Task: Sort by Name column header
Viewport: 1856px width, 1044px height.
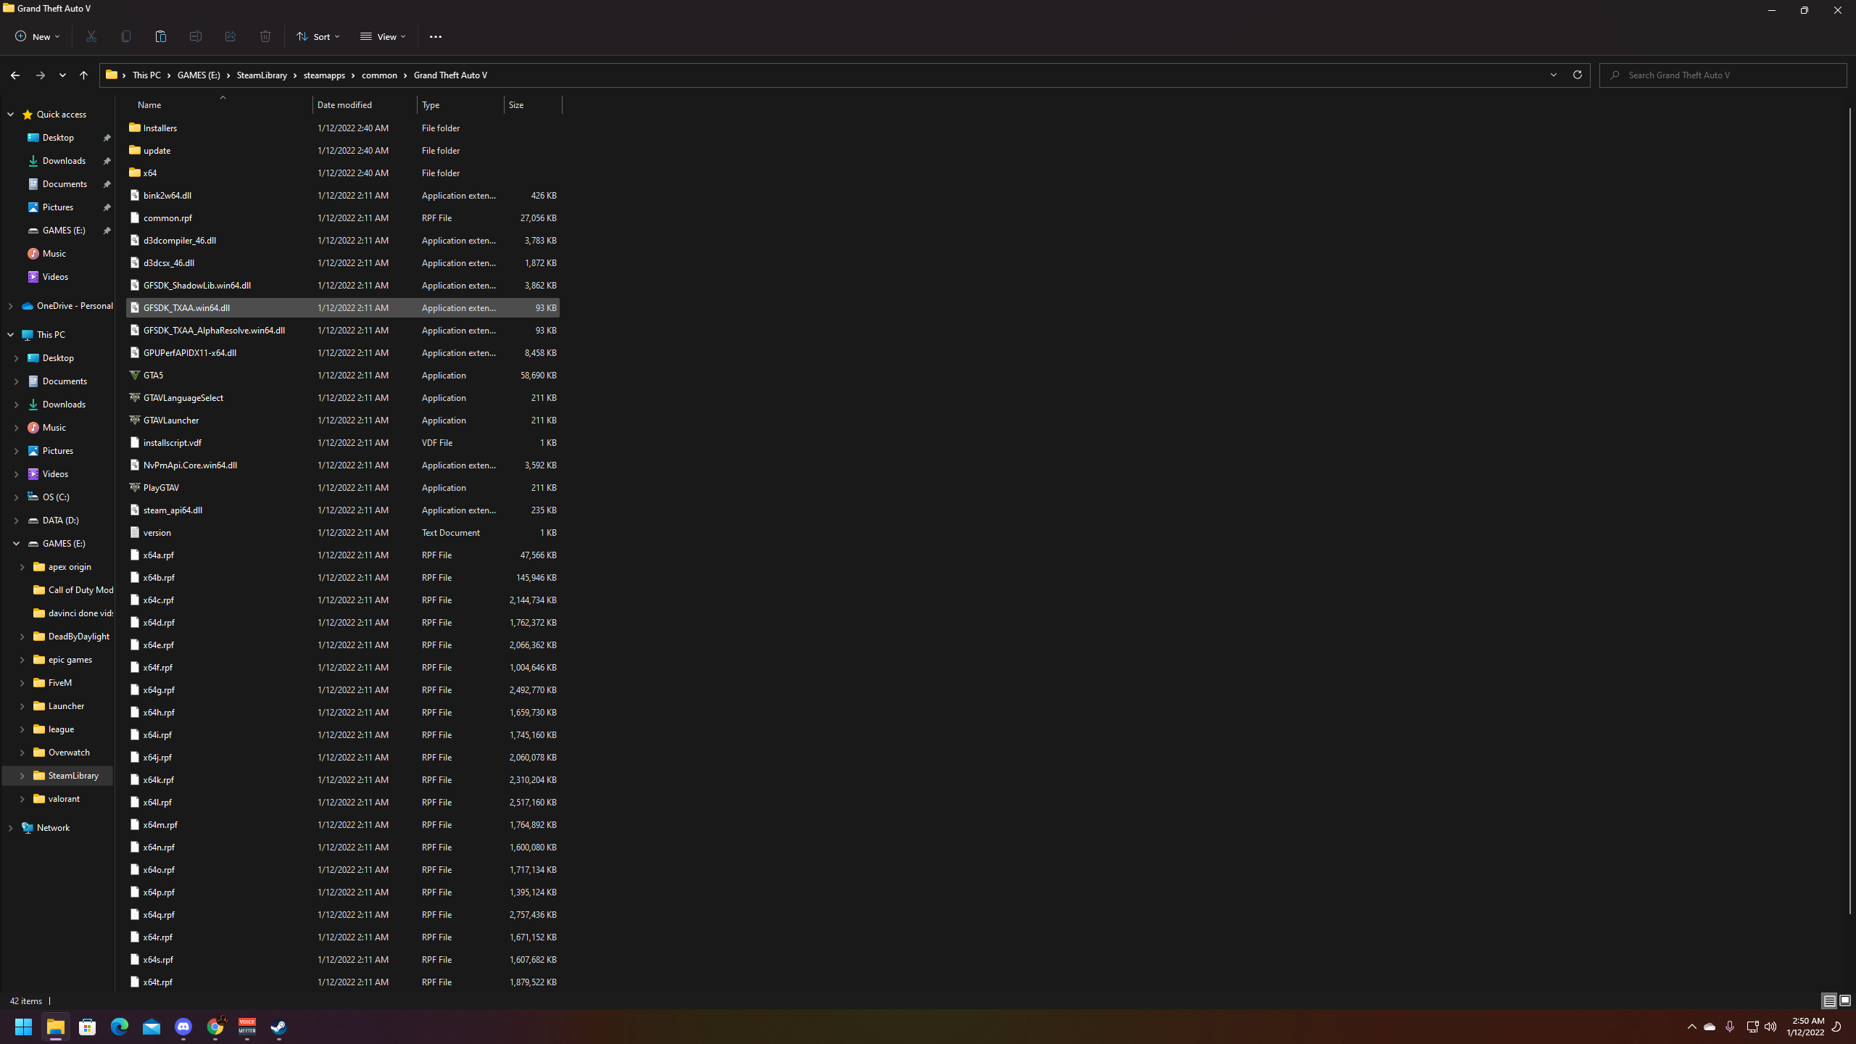Action: 220,105
